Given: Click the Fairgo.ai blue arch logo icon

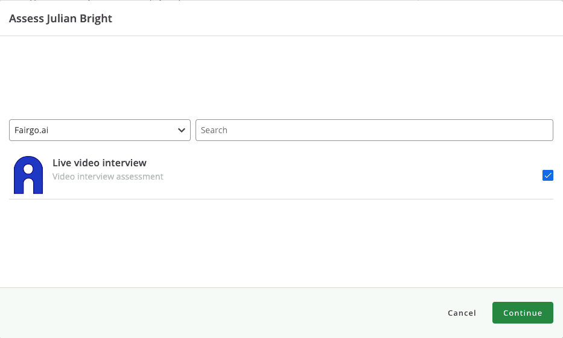Looking at the screenshot, I should (x=28, y=175).
